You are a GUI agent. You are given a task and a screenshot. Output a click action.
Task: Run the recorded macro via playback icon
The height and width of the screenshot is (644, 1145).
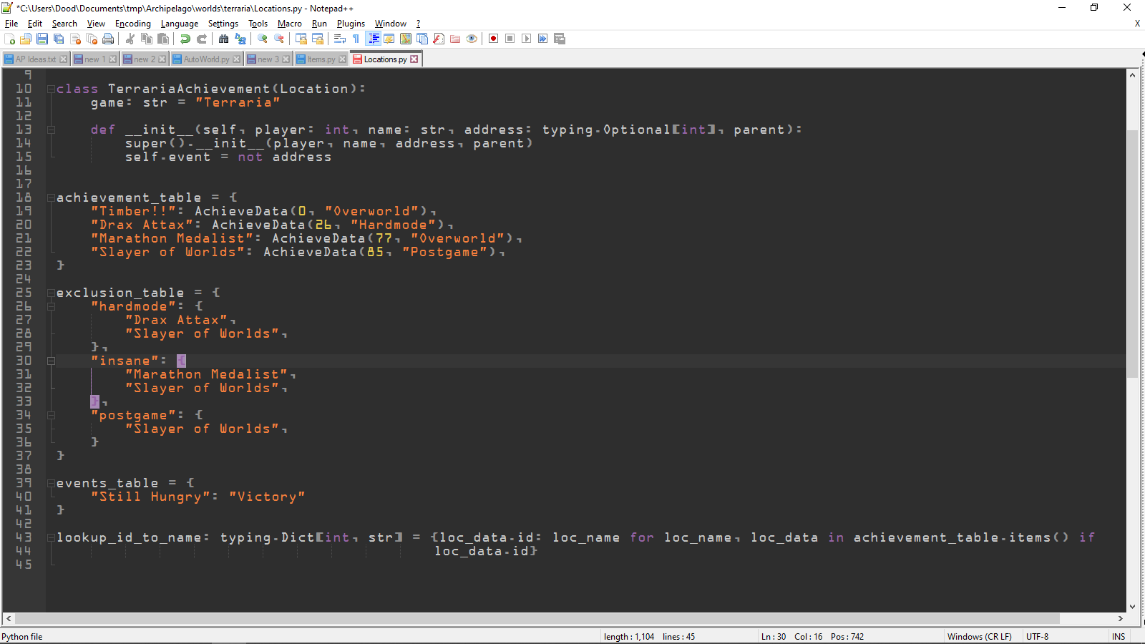point(526,39)
